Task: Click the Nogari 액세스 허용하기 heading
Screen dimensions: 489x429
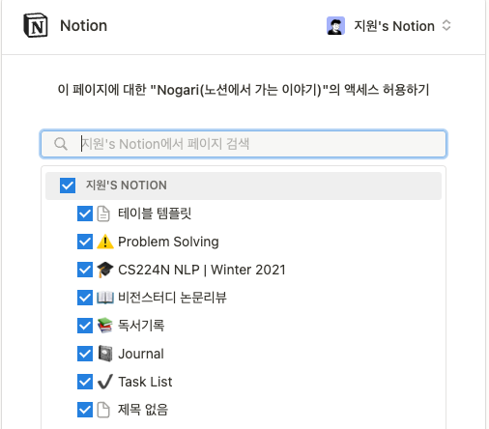Action: (x=244, y=90)
